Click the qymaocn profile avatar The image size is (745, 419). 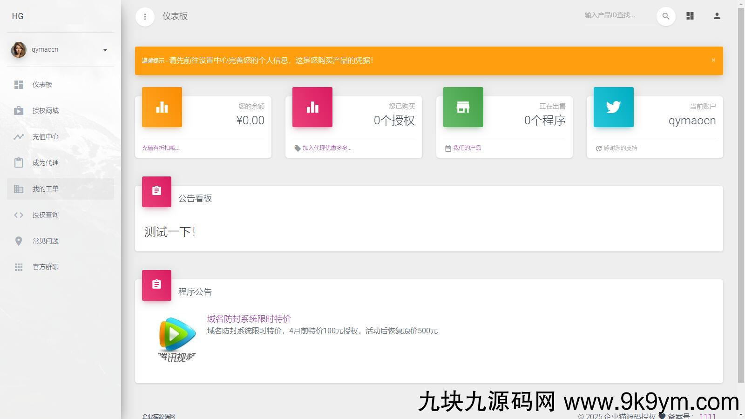tap(19, 50)
